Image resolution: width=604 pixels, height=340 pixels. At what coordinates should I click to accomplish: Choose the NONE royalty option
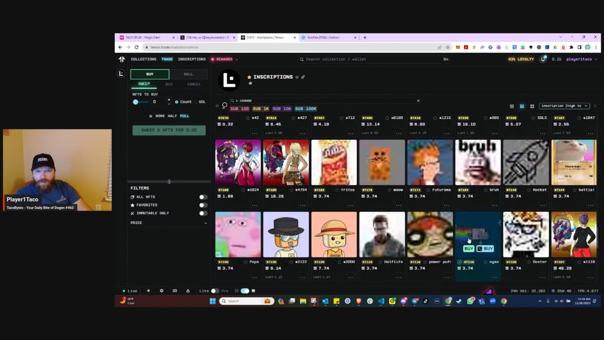(x=160, y=116)
